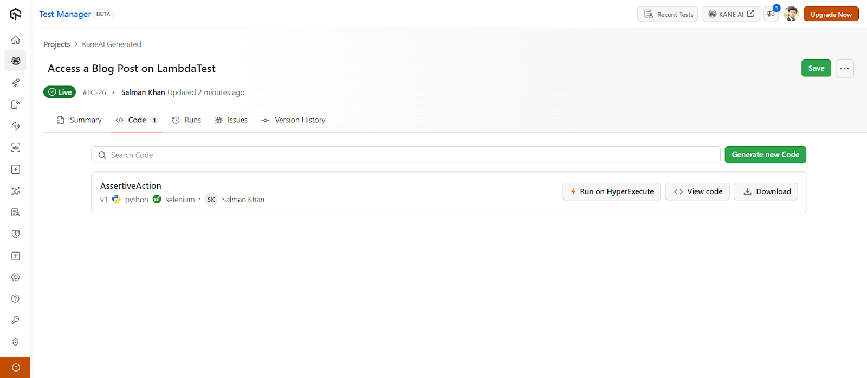The width and height of the screenshot is (867, 378).
Task: Click the orange upgrade arrow sidebar icon
Action: pos(15,368)
